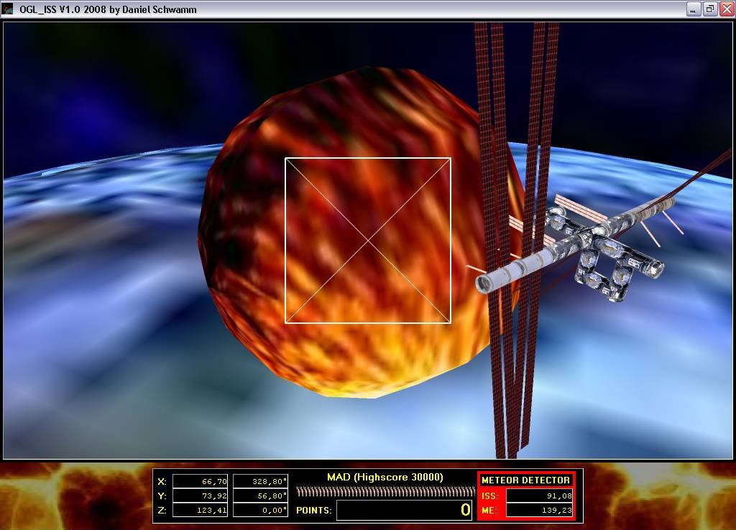Click the Y position value 73,92
This screenshot has height=530, width=736.
(x=200, y=496)
